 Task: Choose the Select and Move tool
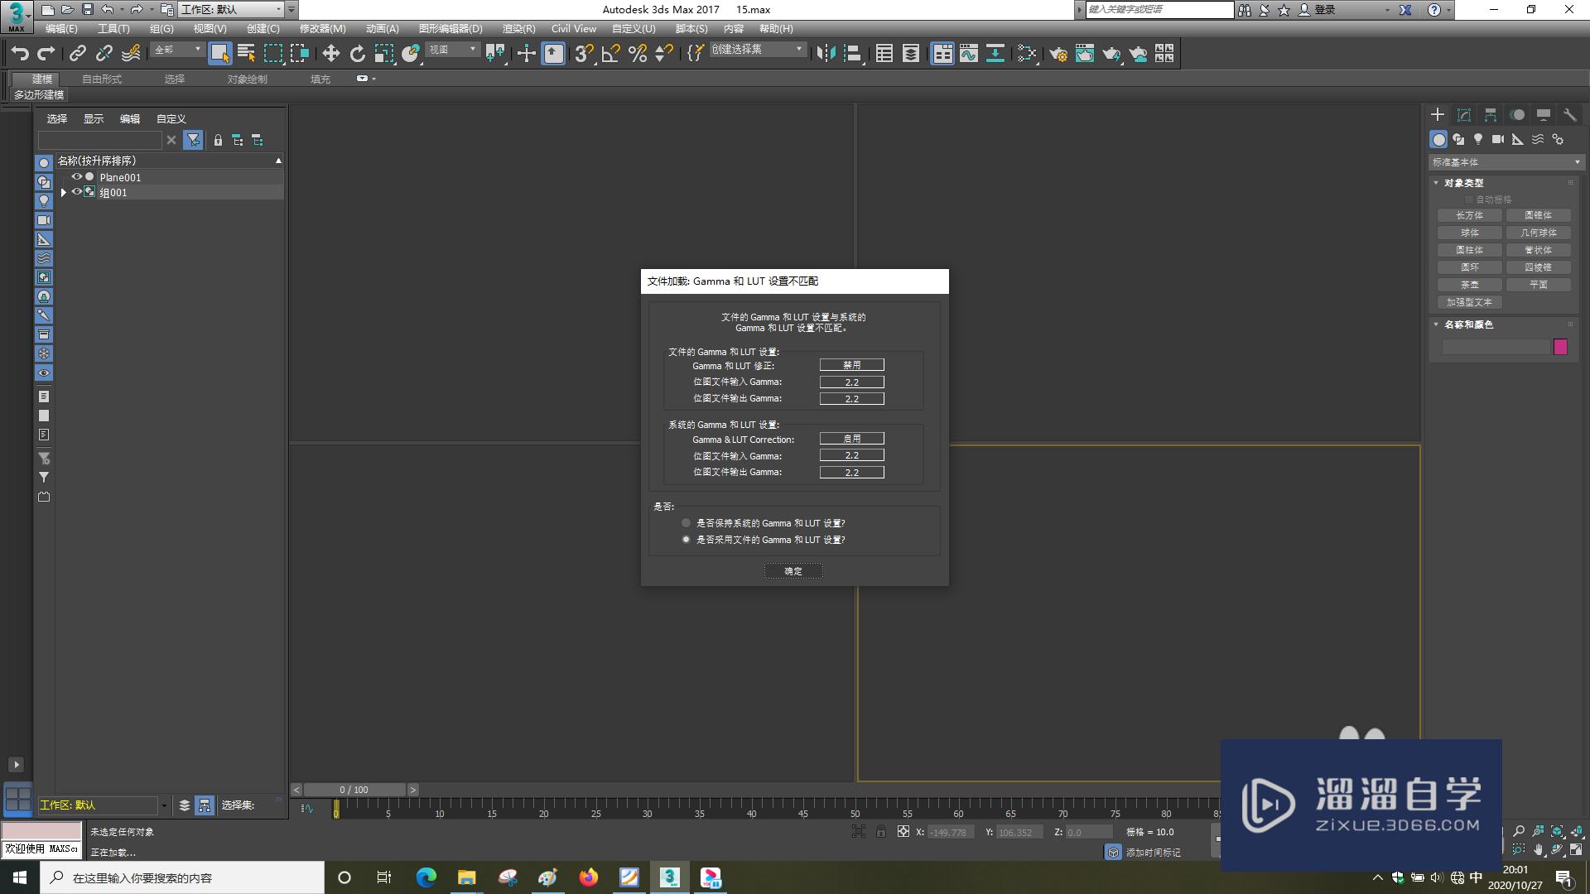(331, 54)
